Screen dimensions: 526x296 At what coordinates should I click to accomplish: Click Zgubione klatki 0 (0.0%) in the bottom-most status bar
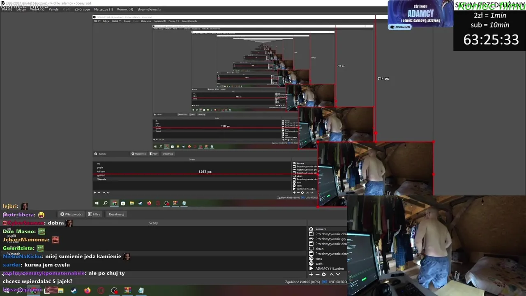click(302, 282)
